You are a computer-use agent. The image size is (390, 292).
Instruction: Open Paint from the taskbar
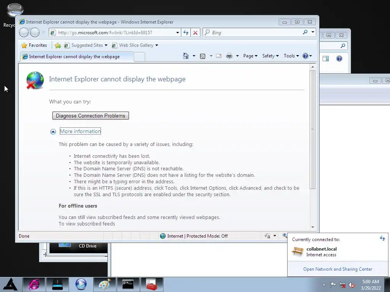104,284
